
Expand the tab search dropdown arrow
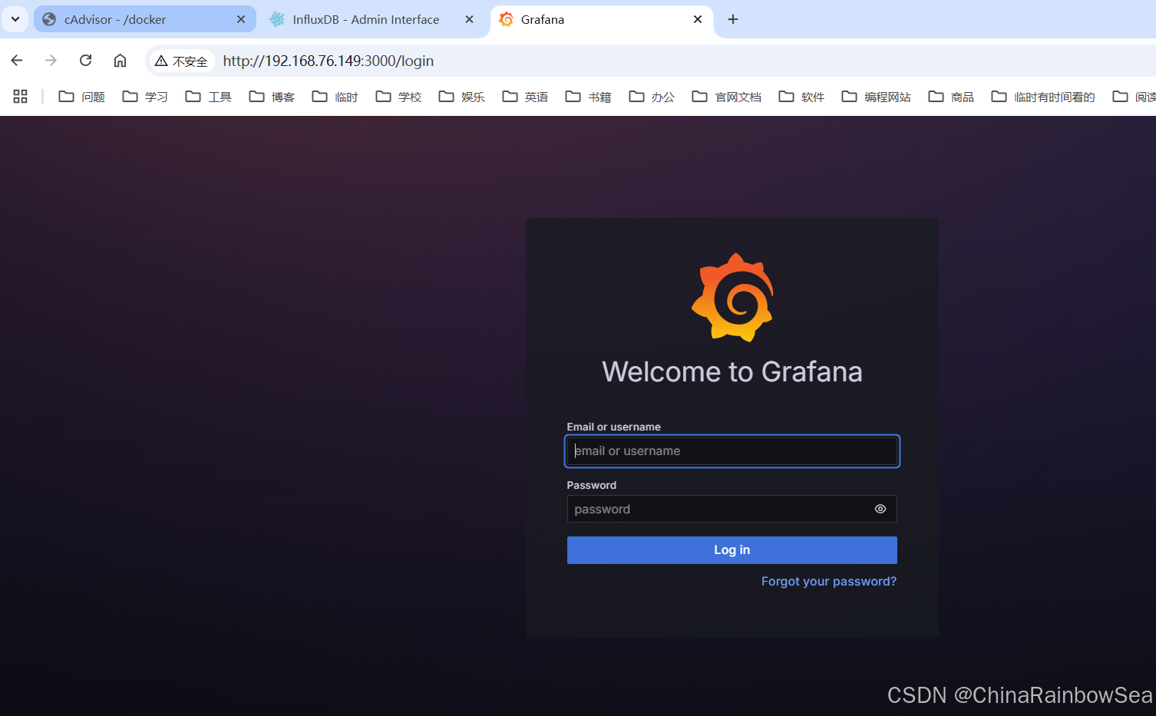point(15,19)
